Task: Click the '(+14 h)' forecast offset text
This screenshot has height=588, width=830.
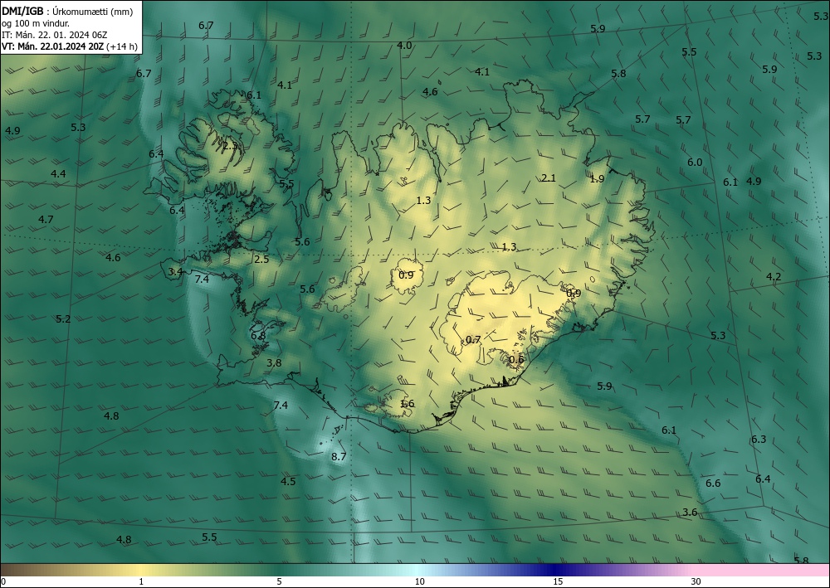Action: (x=122, y=46)
